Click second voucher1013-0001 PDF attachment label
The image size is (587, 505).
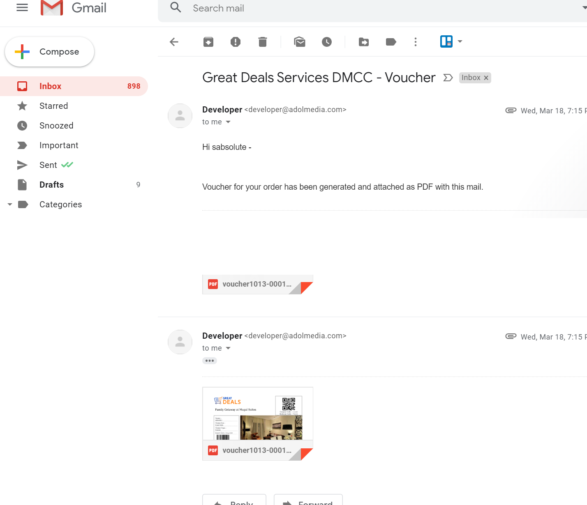point(258,450)
